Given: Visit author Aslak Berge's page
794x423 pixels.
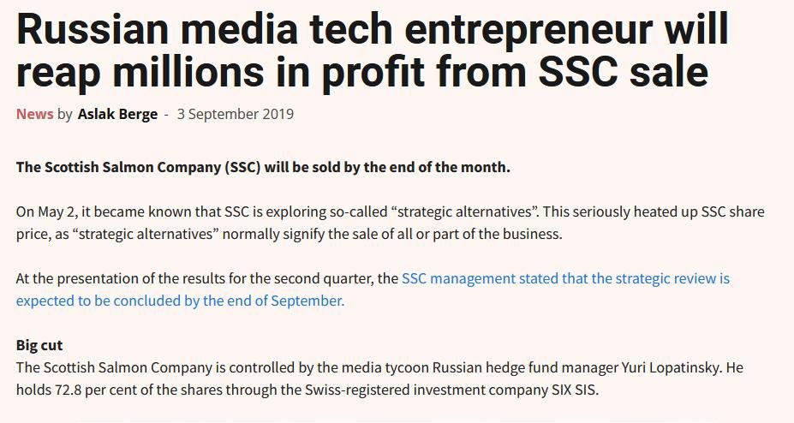Looking at the screenshot, I should click(117, 114).
